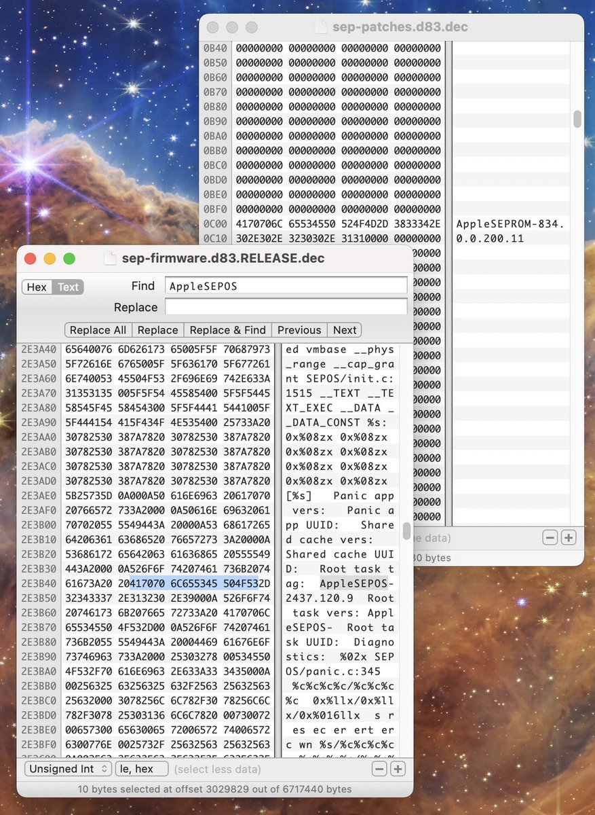This screenshot has height=815, width=595.
Task: Click the minus icon in firmware window status bar
Action: coord(380,768)
